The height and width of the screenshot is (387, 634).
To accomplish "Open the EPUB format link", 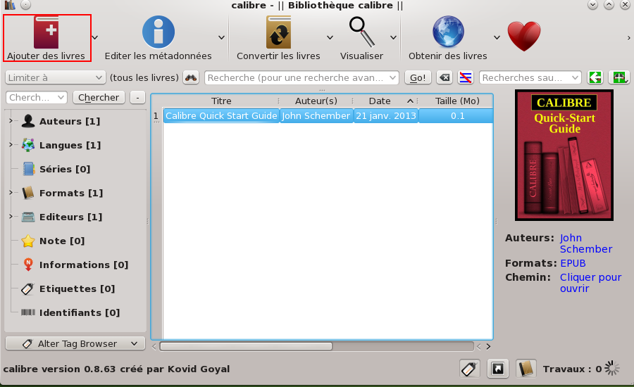I will coord(573,263).
